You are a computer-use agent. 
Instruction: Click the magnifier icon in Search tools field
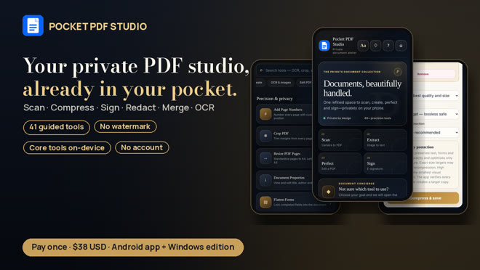coord(261,70)
